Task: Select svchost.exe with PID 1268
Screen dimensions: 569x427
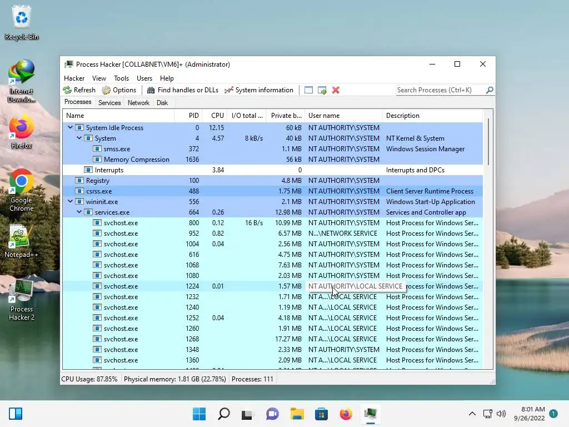Action: pos(272,339)
